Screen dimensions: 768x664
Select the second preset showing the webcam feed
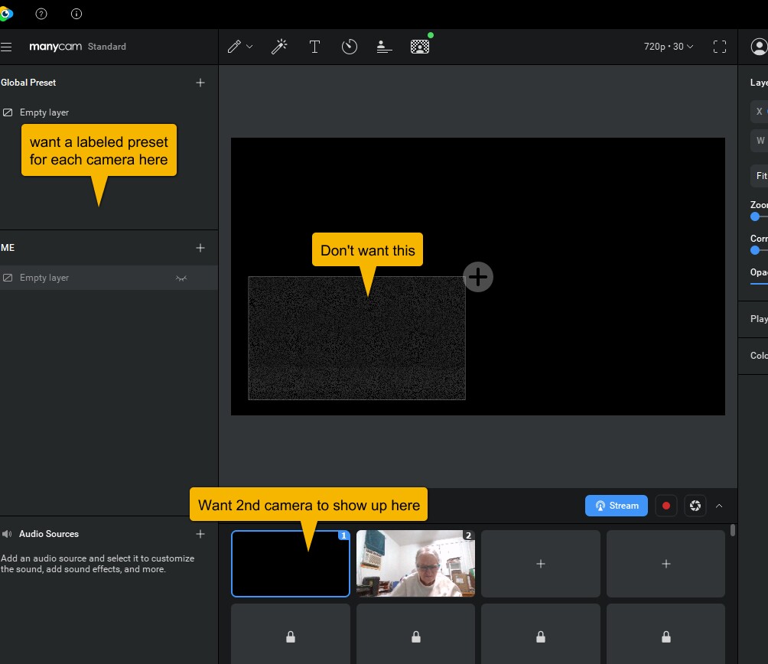(x=415, y=563)
